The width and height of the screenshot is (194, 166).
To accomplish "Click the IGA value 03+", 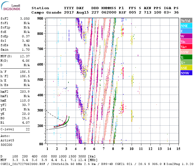I will point(167,12).
